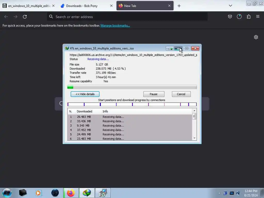
Task: Open the Pocket save icon
Action: pyautogui.click(x=230, y=16)
